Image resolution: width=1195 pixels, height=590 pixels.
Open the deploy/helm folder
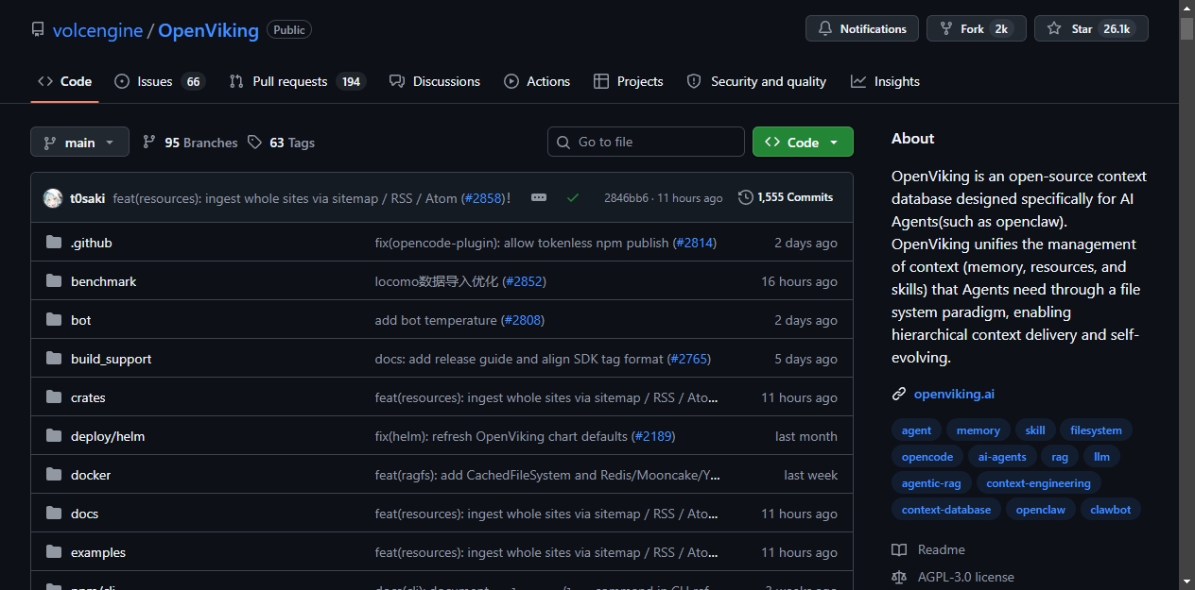tap(108, 436)
